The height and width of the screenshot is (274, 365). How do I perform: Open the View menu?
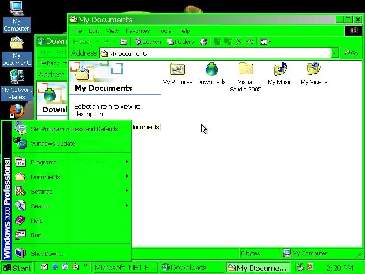112,31
